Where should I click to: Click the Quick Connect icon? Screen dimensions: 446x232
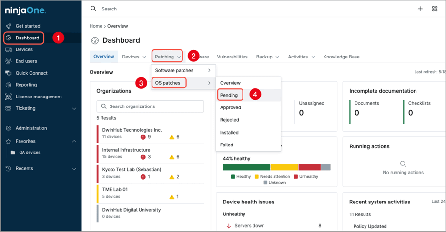(x=9, y=73)
